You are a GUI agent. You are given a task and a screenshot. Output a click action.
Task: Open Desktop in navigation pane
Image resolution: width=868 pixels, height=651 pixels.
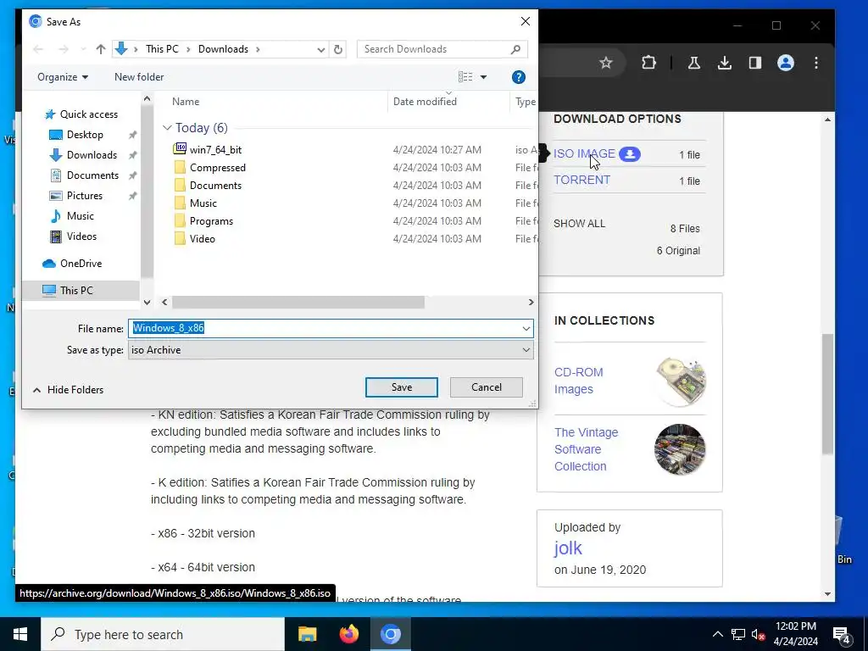point(85,135)
